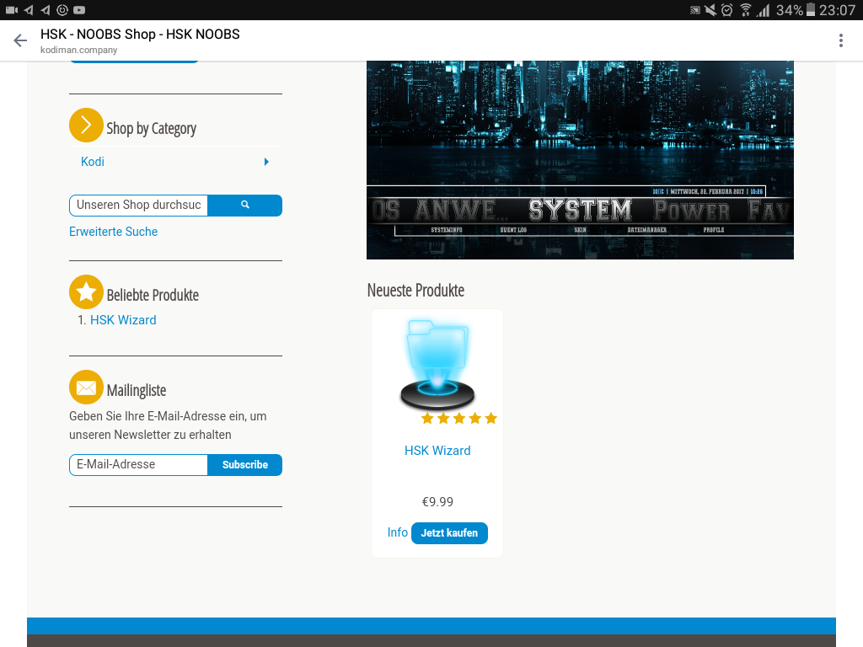This screenshot has width=863, height=647.
Task: Expand the Kodi category arrow
Action: [266, 162]
